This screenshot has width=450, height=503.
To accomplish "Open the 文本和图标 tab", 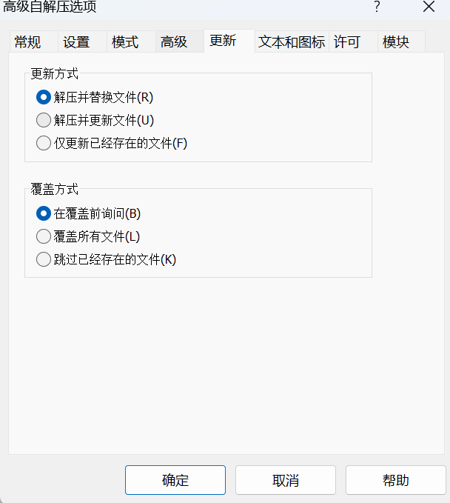I will point(292,41).
